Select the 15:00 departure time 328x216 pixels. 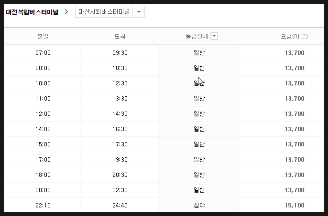tap(43, 144)
